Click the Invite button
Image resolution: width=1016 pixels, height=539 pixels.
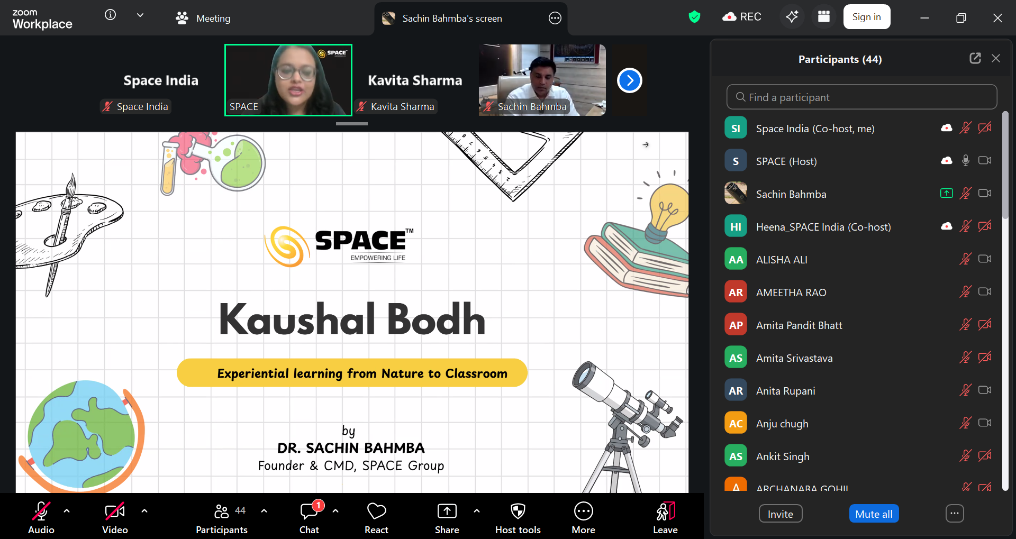pos(781,514)
